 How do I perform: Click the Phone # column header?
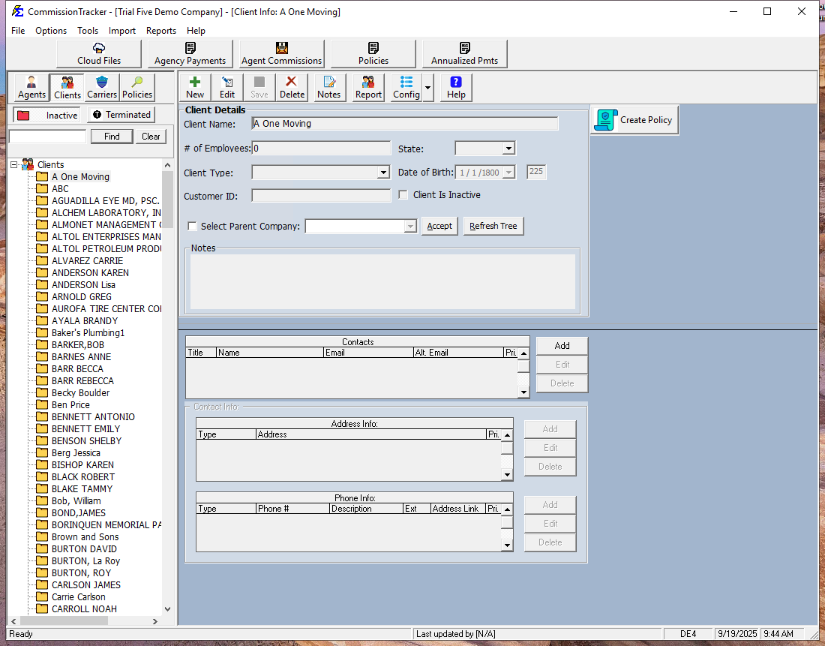coord(292,509)
